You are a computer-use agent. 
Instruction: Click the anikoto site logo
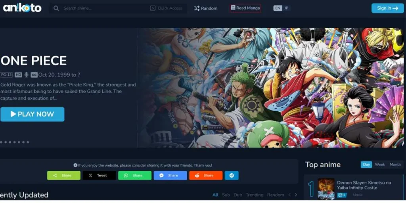[x=22, y=8]
